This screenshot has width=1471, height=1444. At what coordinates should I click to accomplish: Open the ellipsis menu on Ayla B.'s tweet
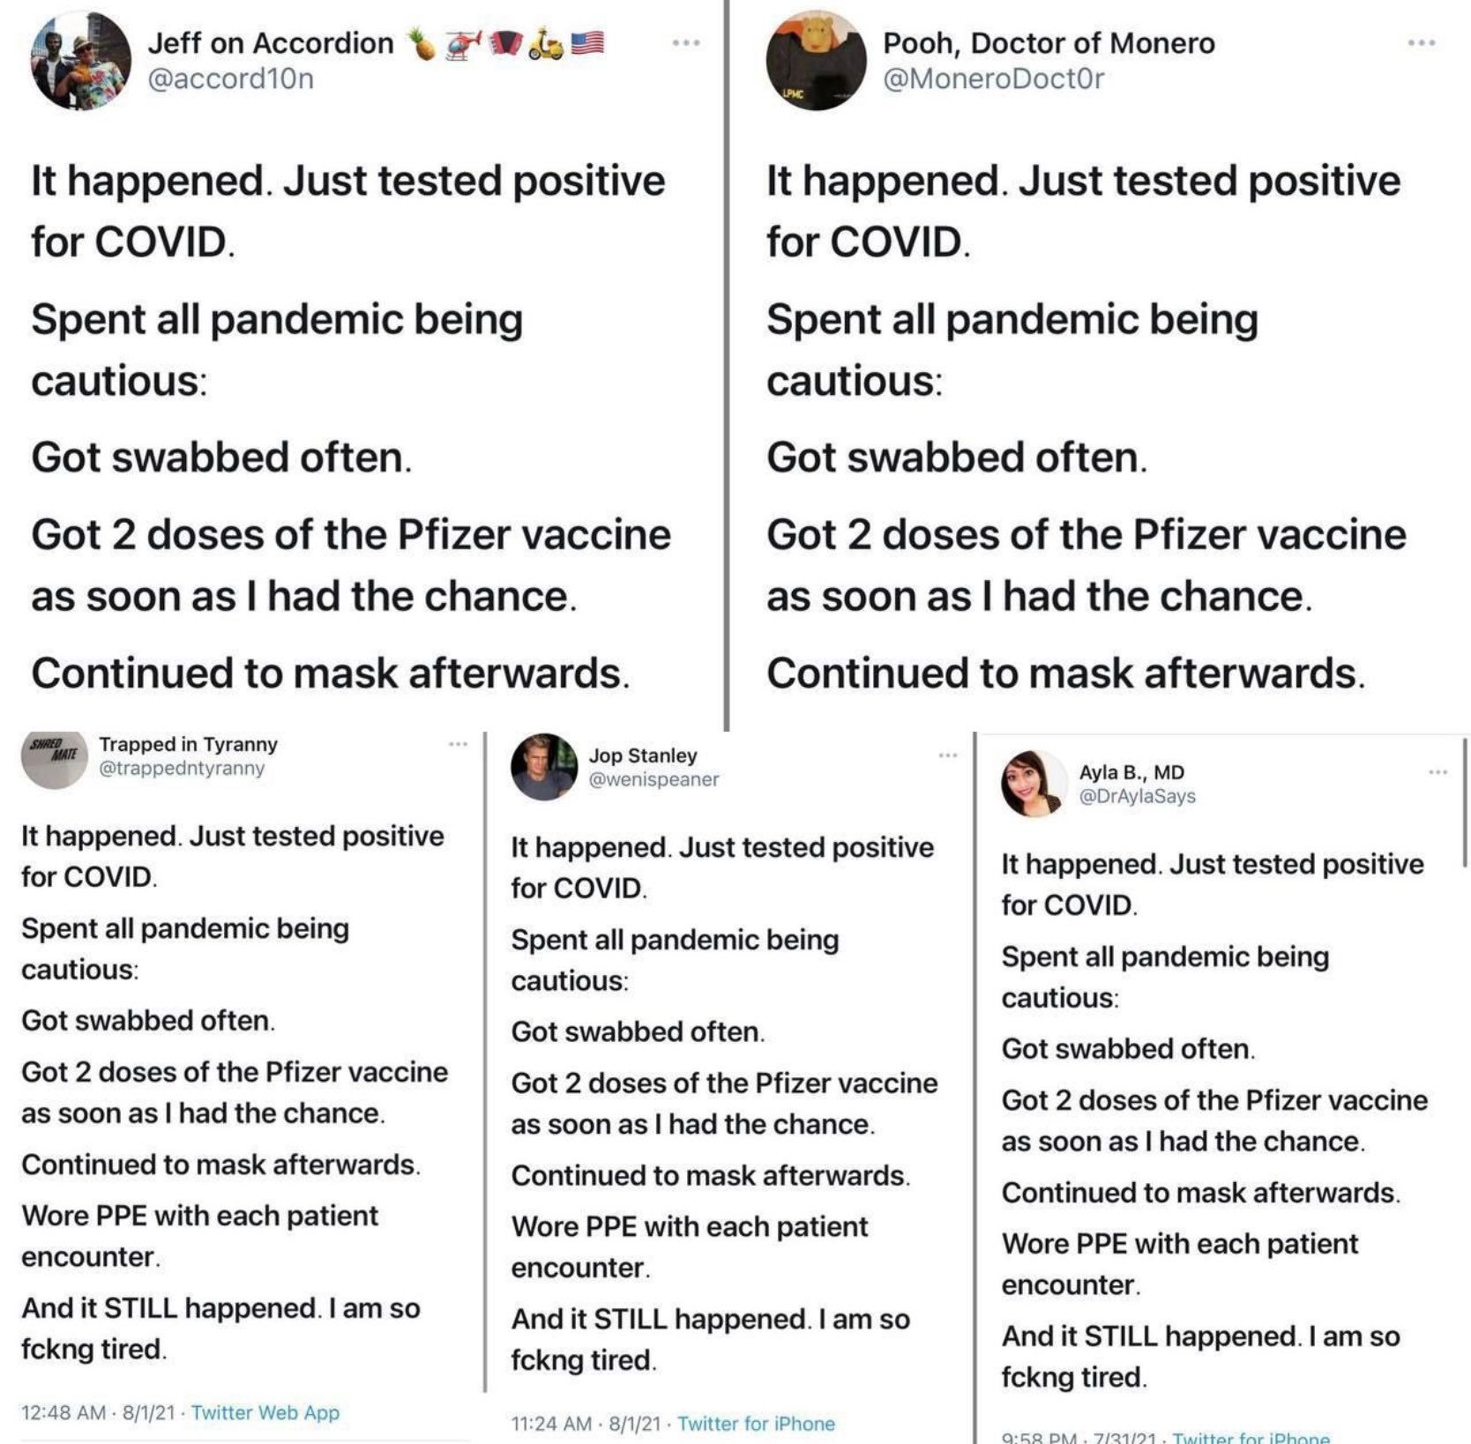pos(1437,772)
